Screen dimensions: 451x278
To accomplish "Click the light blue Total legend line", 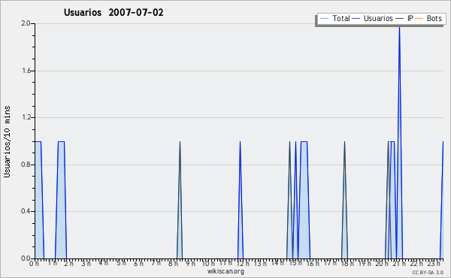I will [324, 19].
